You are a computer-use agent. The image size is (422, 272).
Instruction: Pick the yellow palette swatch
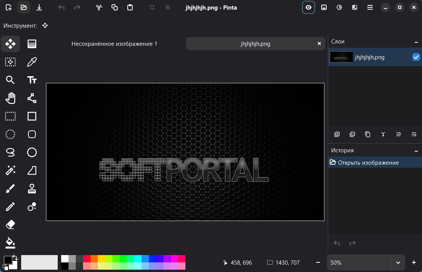coord(101,259)
